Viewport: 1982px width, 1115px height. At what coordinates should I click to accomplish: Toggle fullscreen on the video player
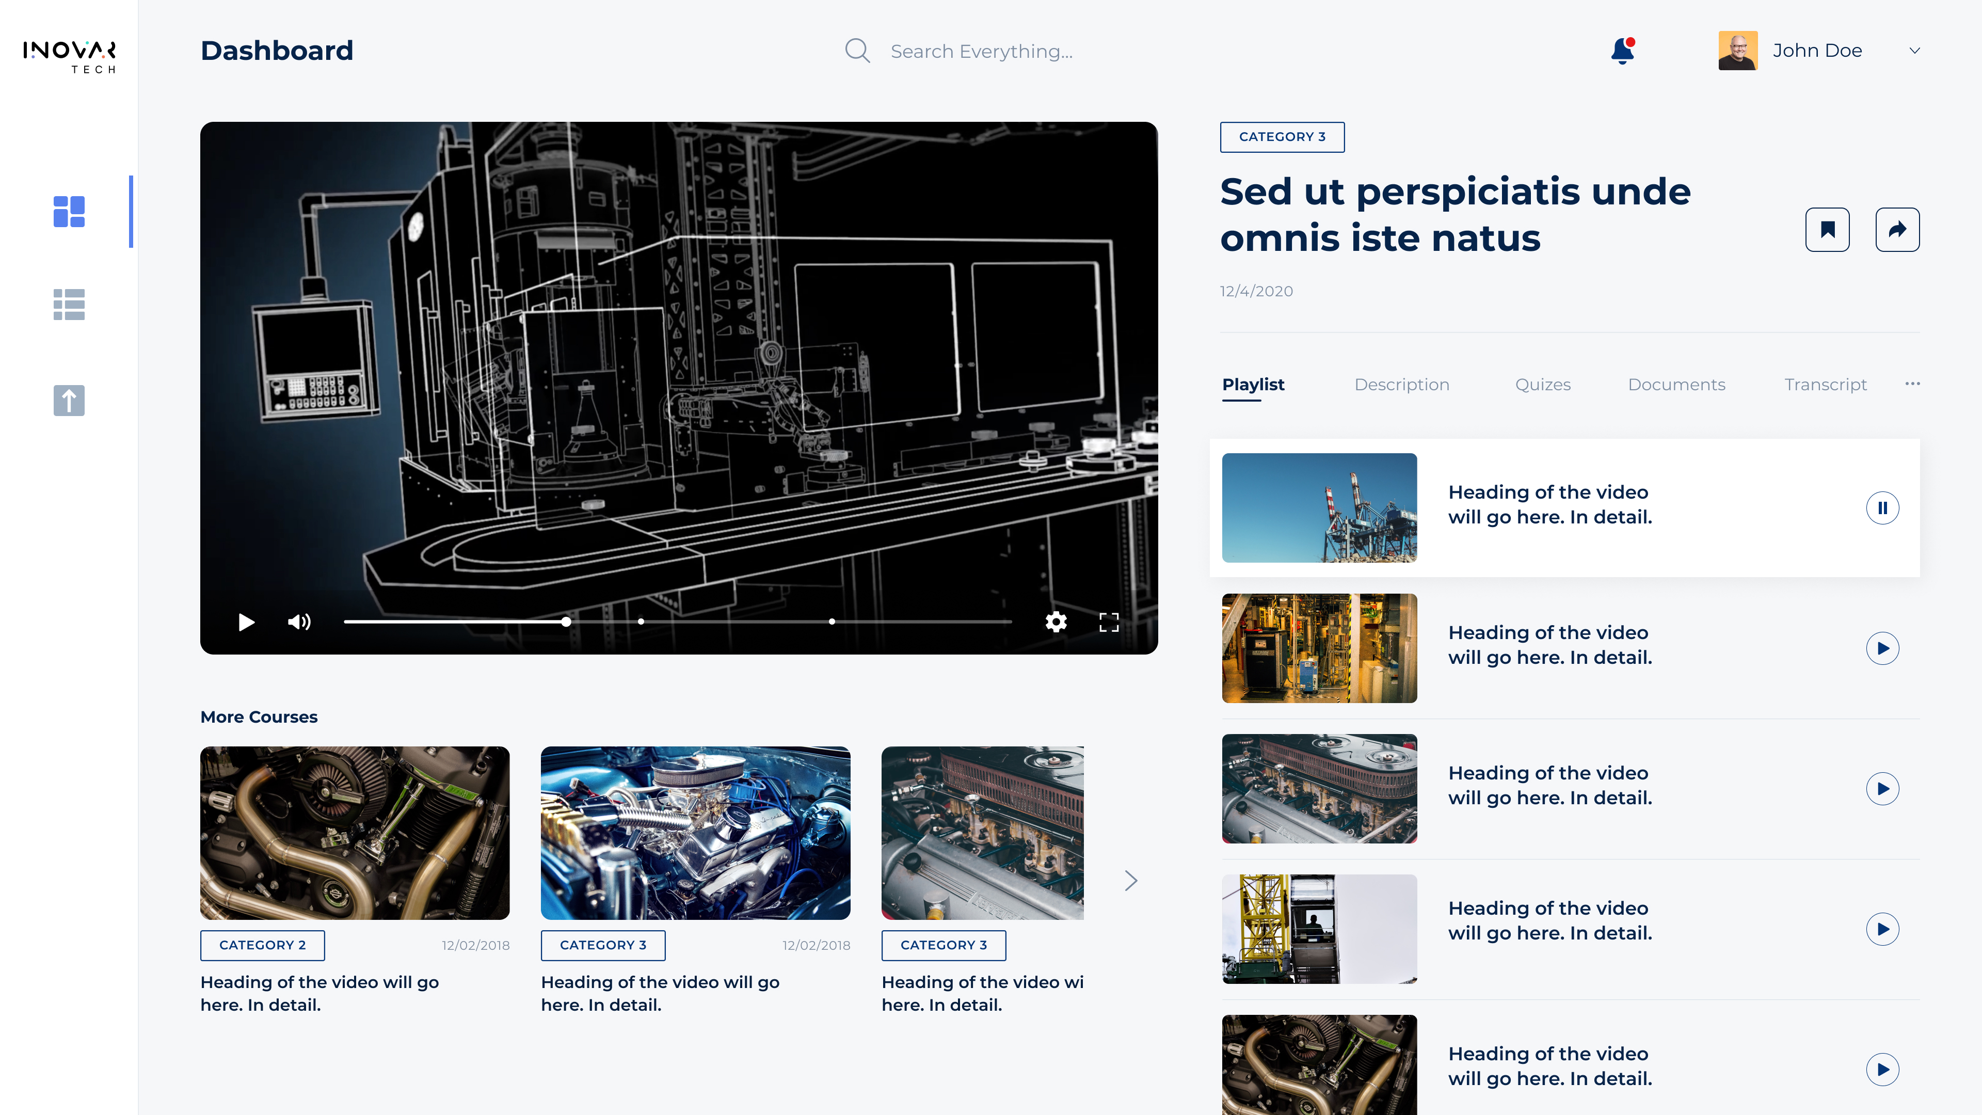click(1109, 622)
